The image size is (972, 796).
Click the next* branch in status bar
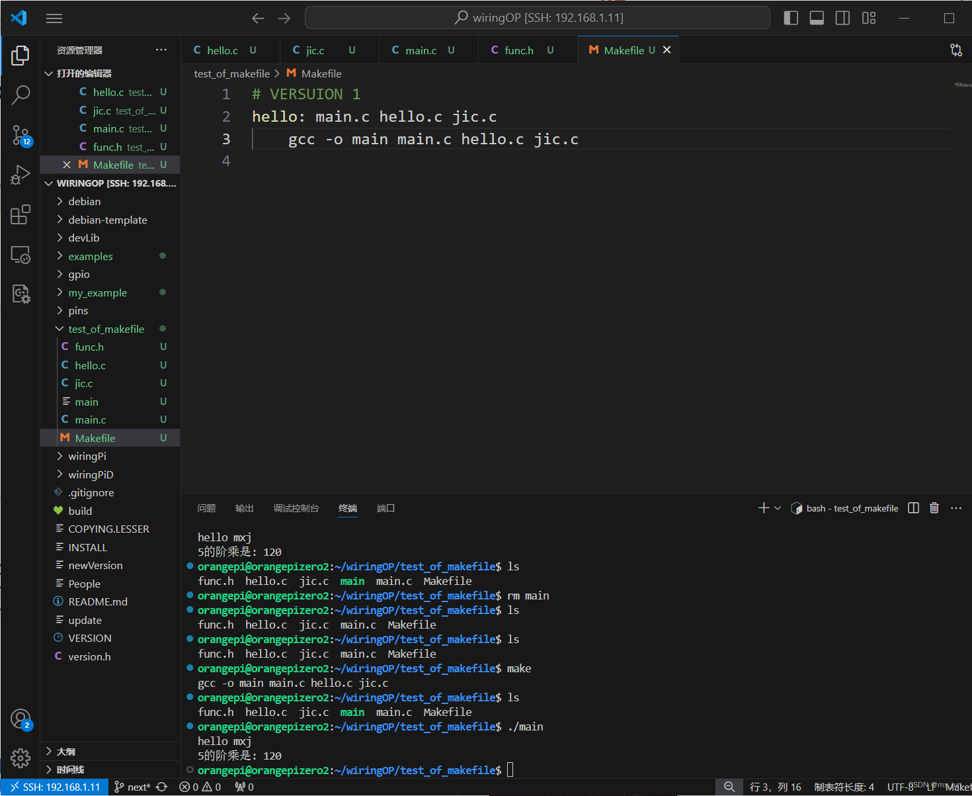[132, 787]
